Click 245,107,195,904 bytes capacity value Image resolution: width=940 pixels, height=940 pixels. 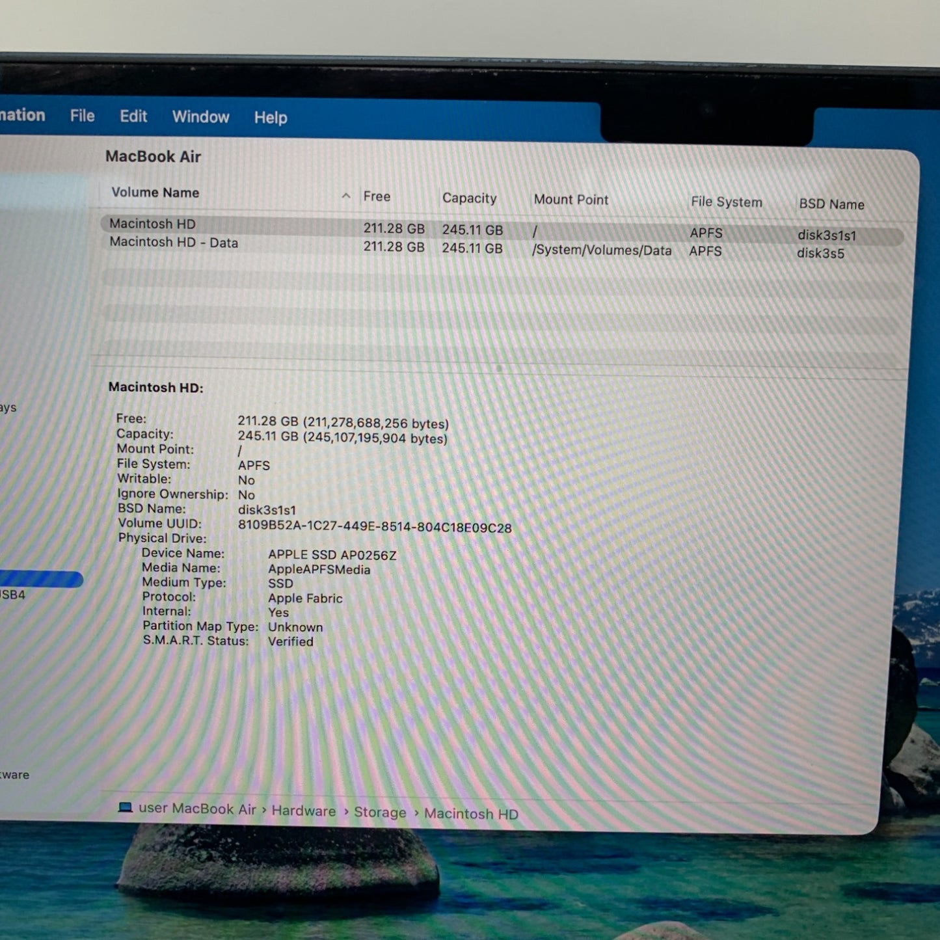[x=375, y=438]
